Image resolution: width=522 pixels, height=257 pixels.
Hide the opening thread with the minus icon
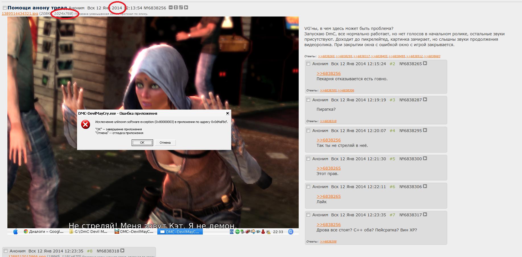click(x=171, y=7)
